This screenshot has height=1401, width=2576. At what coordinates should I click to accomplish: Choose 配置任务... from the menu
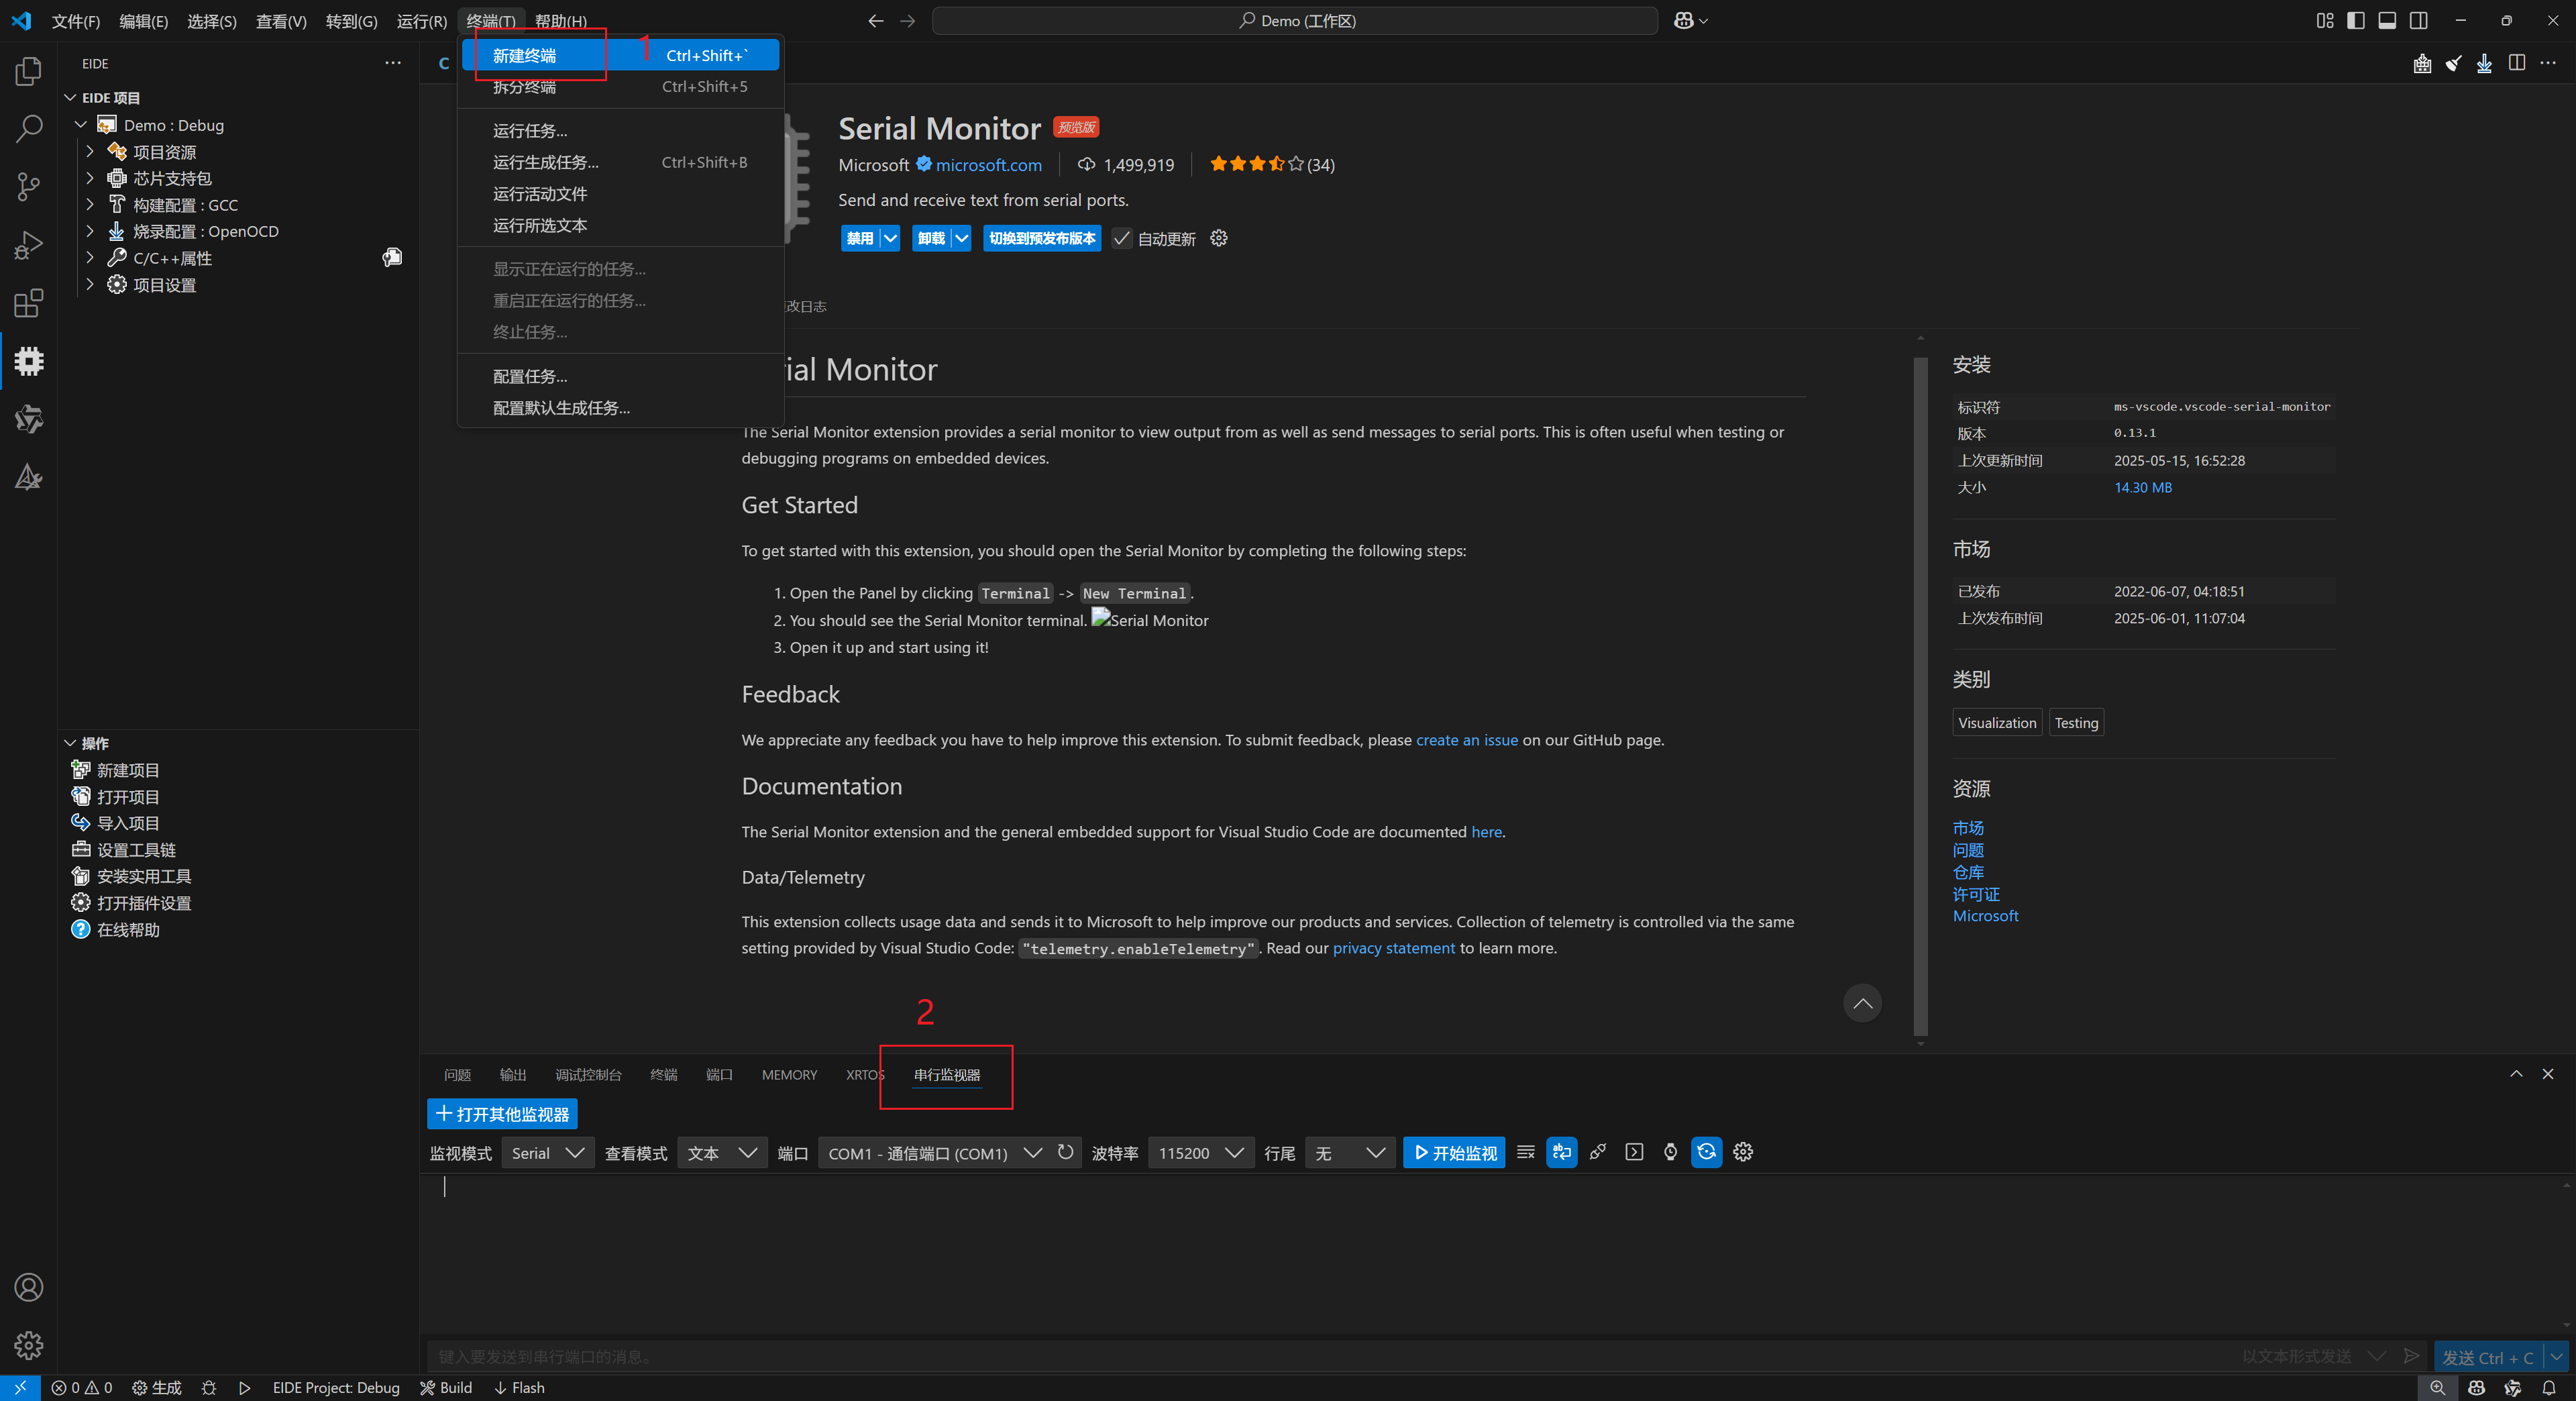[x=620, y=376]
